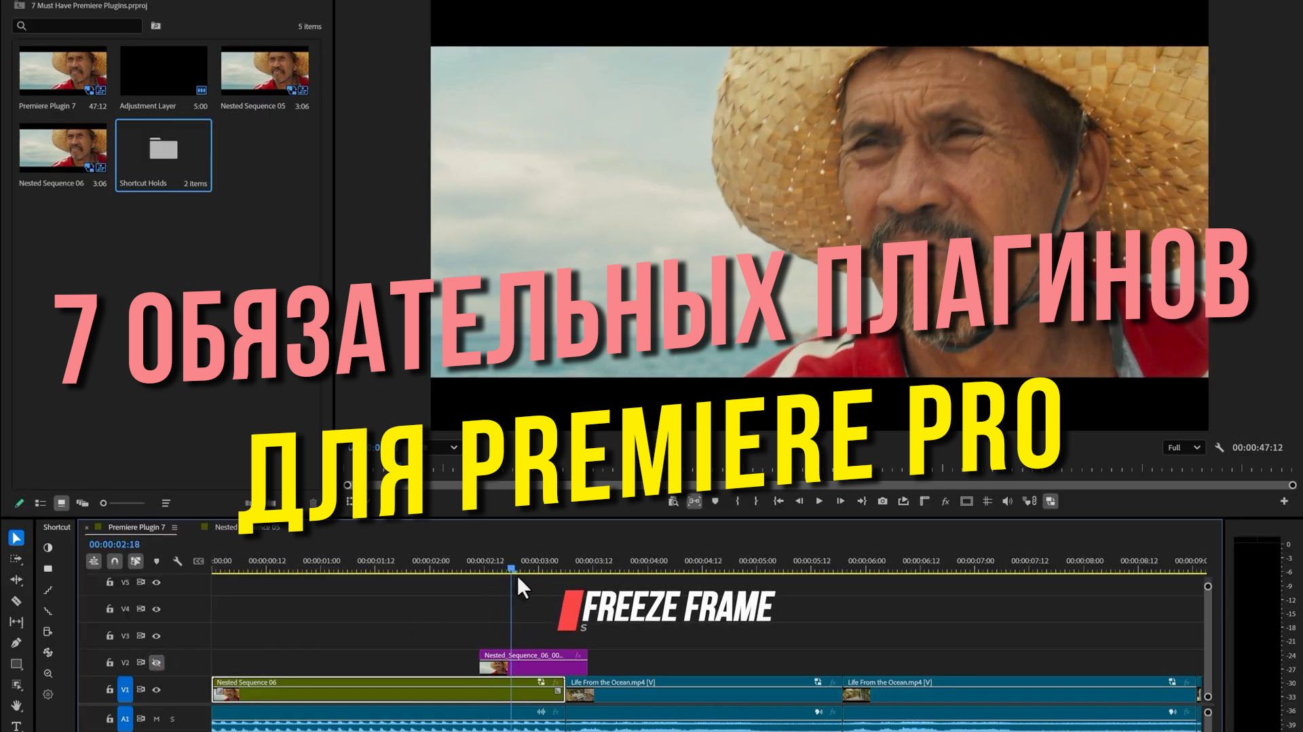
Task: Open timeline display settings wrench
Action: (x=177, y=561)
